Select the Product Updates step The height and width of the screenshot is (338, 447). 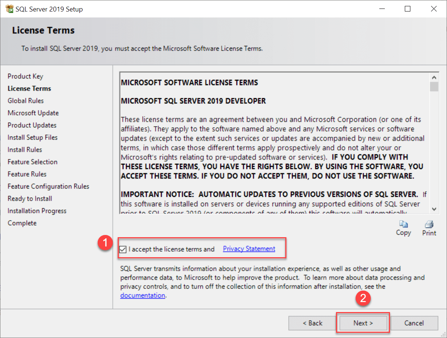32,125
